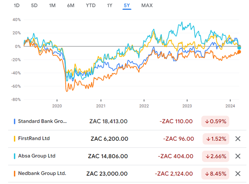The width and height of the screenshot is (249, 184).
Task: Switch to the 1D time range
Action: pos(17,5)
